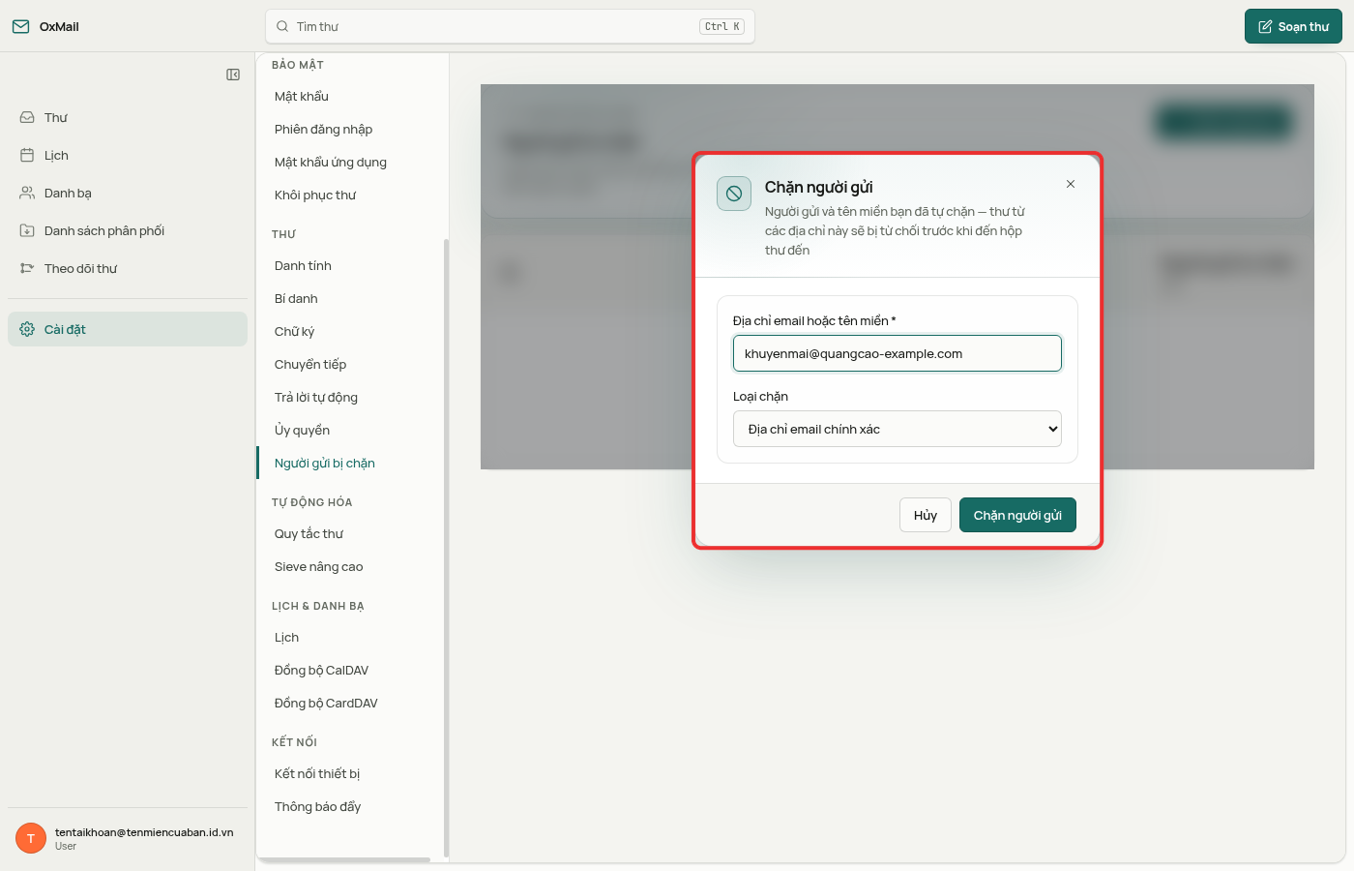The width and height of the screenshot is (1354, 871).
Task: Click the search magnifier icon
Action: click(282, 26)
